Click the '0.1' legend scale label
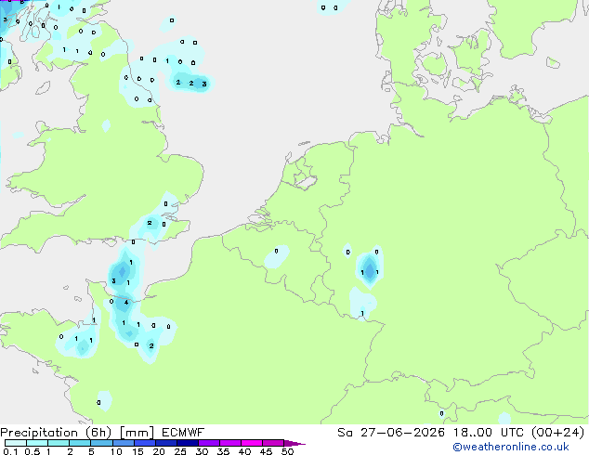Screen dimensions: 589x455 [10, 451]
